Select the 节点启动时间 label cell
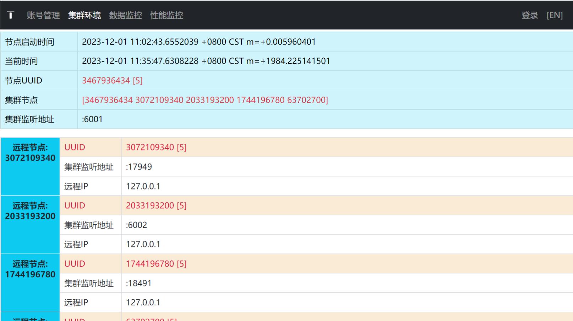Viewport: 573px width, 321px height. coord(39,42)
